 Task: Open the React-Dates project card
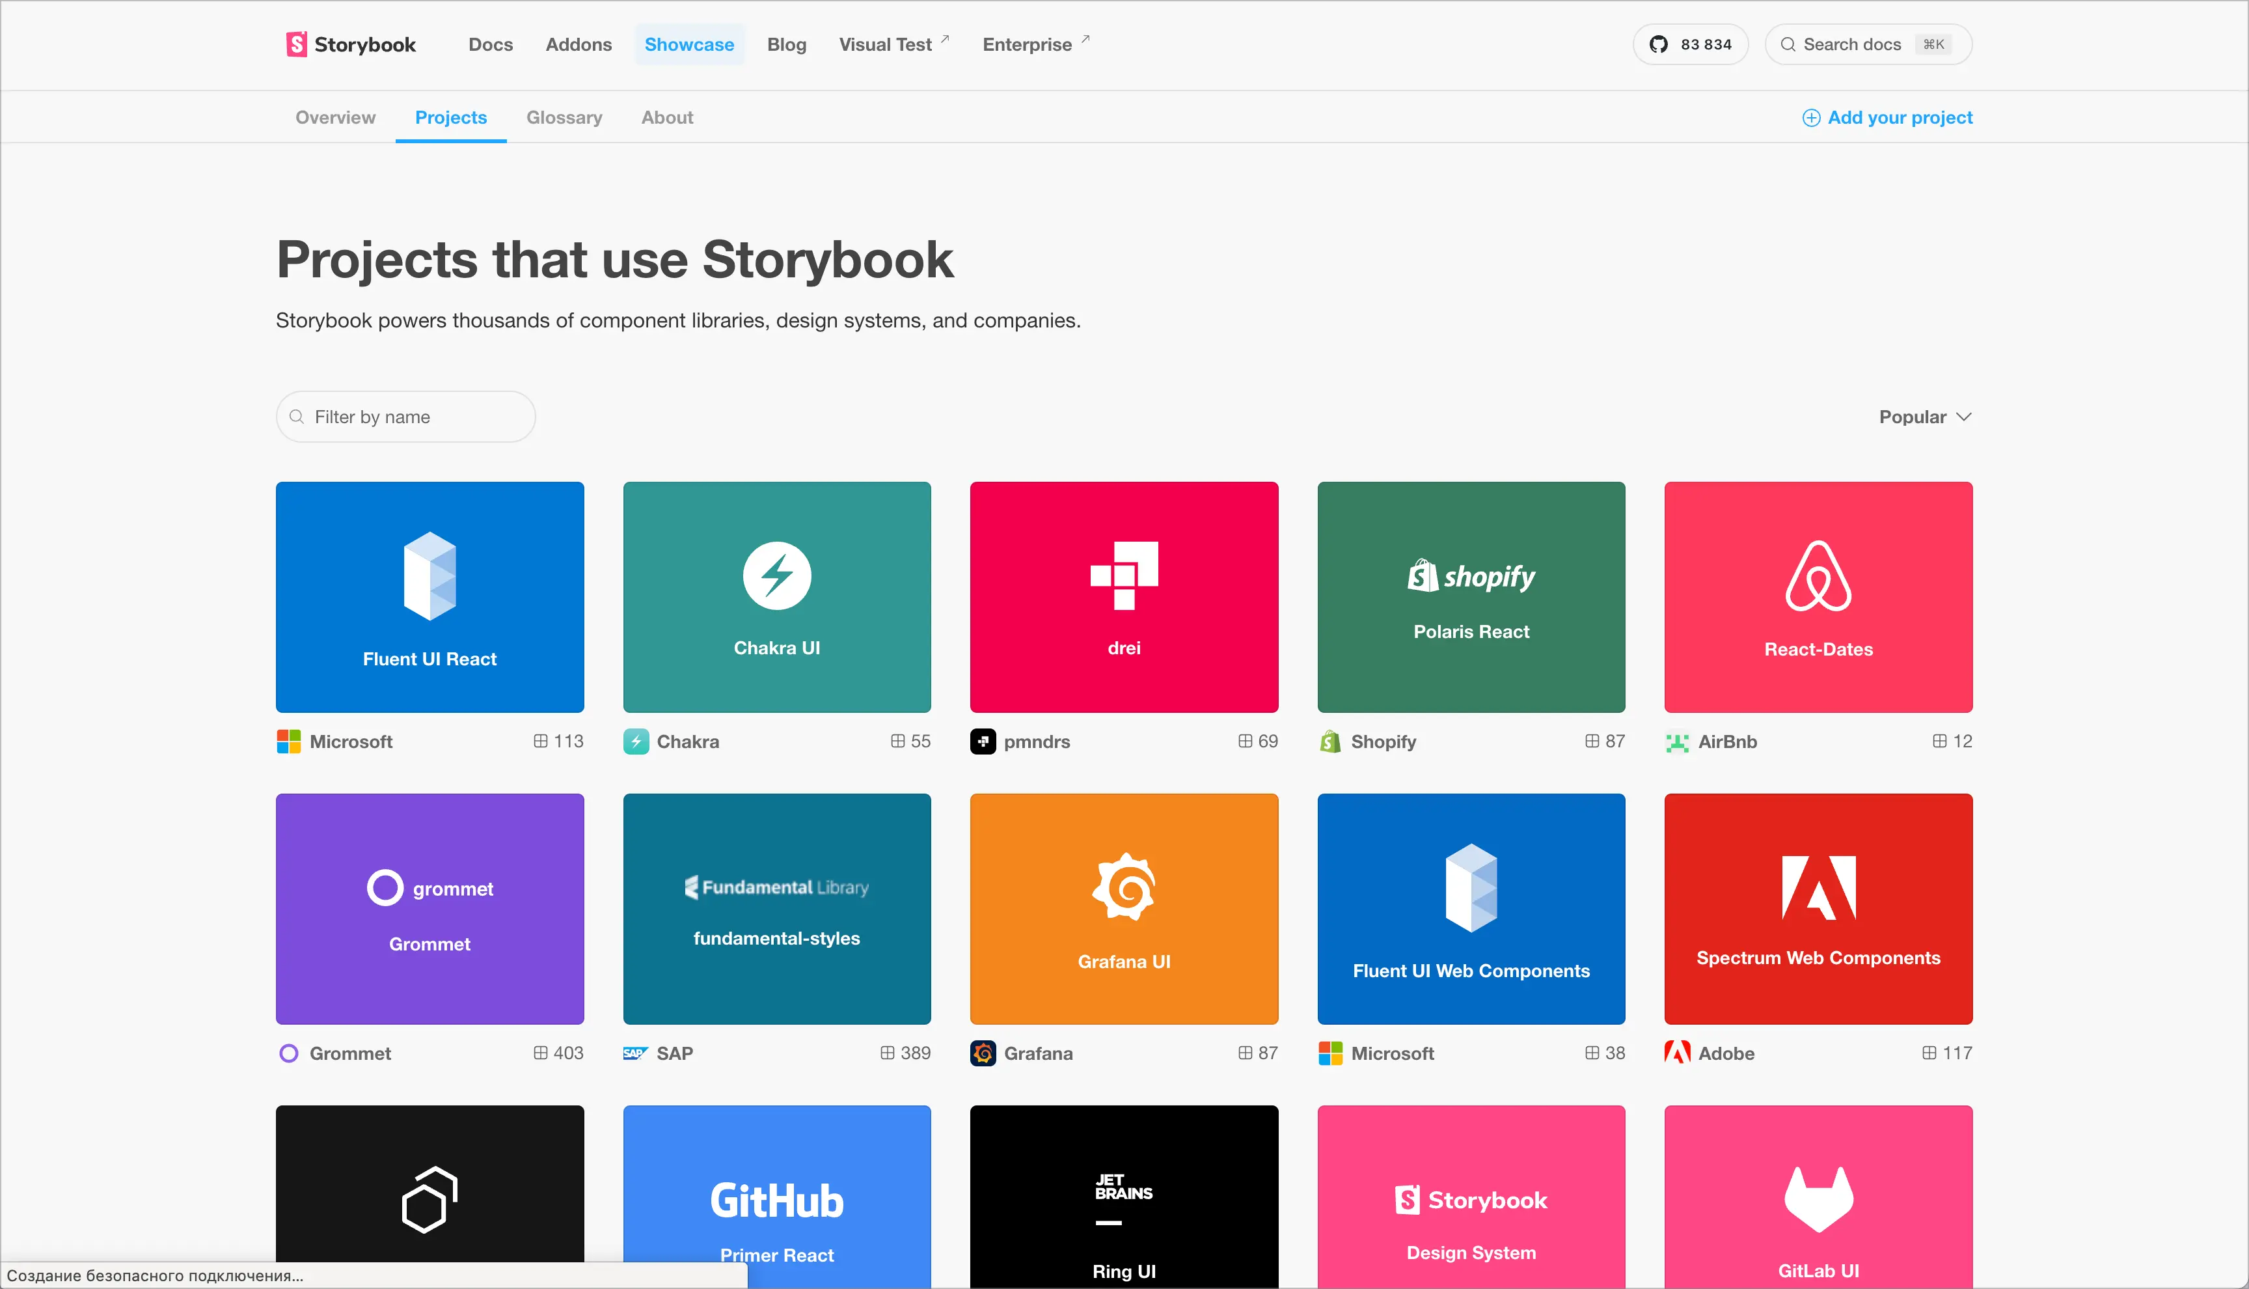[x=1818, y=598]
